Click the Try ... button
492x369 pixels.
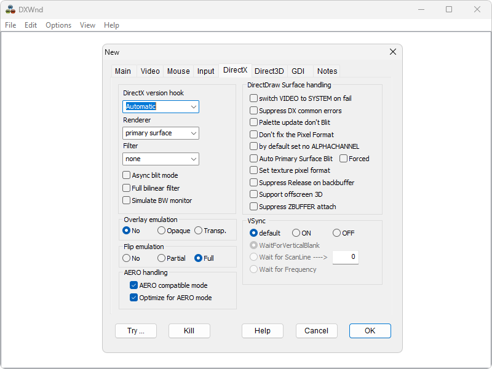[136, 331]
